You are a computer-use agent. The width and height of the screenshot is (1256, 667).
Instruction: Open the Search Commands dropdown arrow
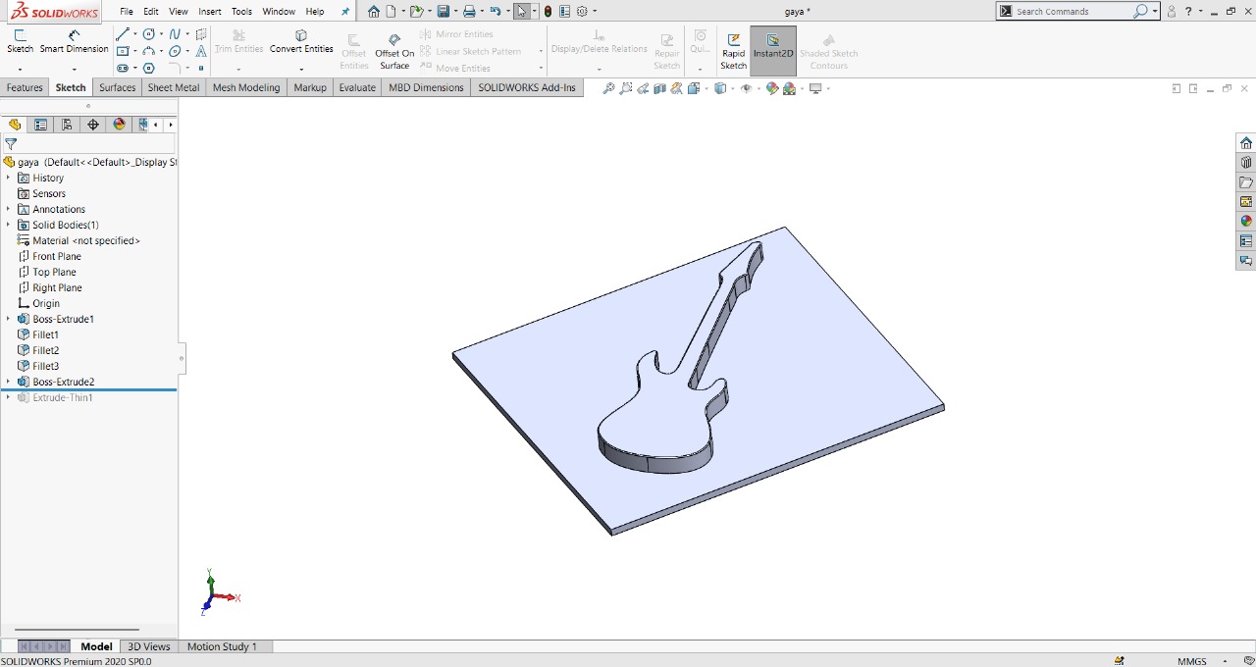point(1155,12)
